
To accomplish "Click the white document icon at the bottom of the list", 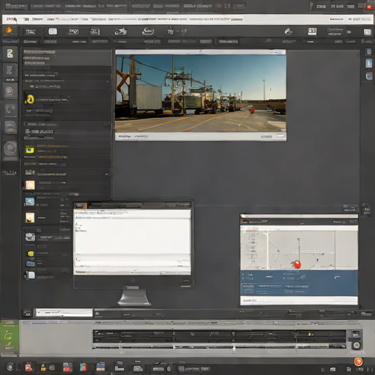I will 31,275.
